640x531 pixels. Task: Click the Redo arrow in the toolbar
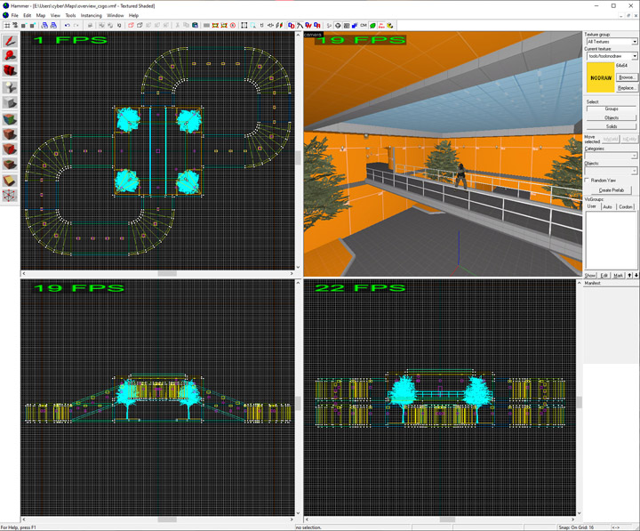tap(76, 25)
